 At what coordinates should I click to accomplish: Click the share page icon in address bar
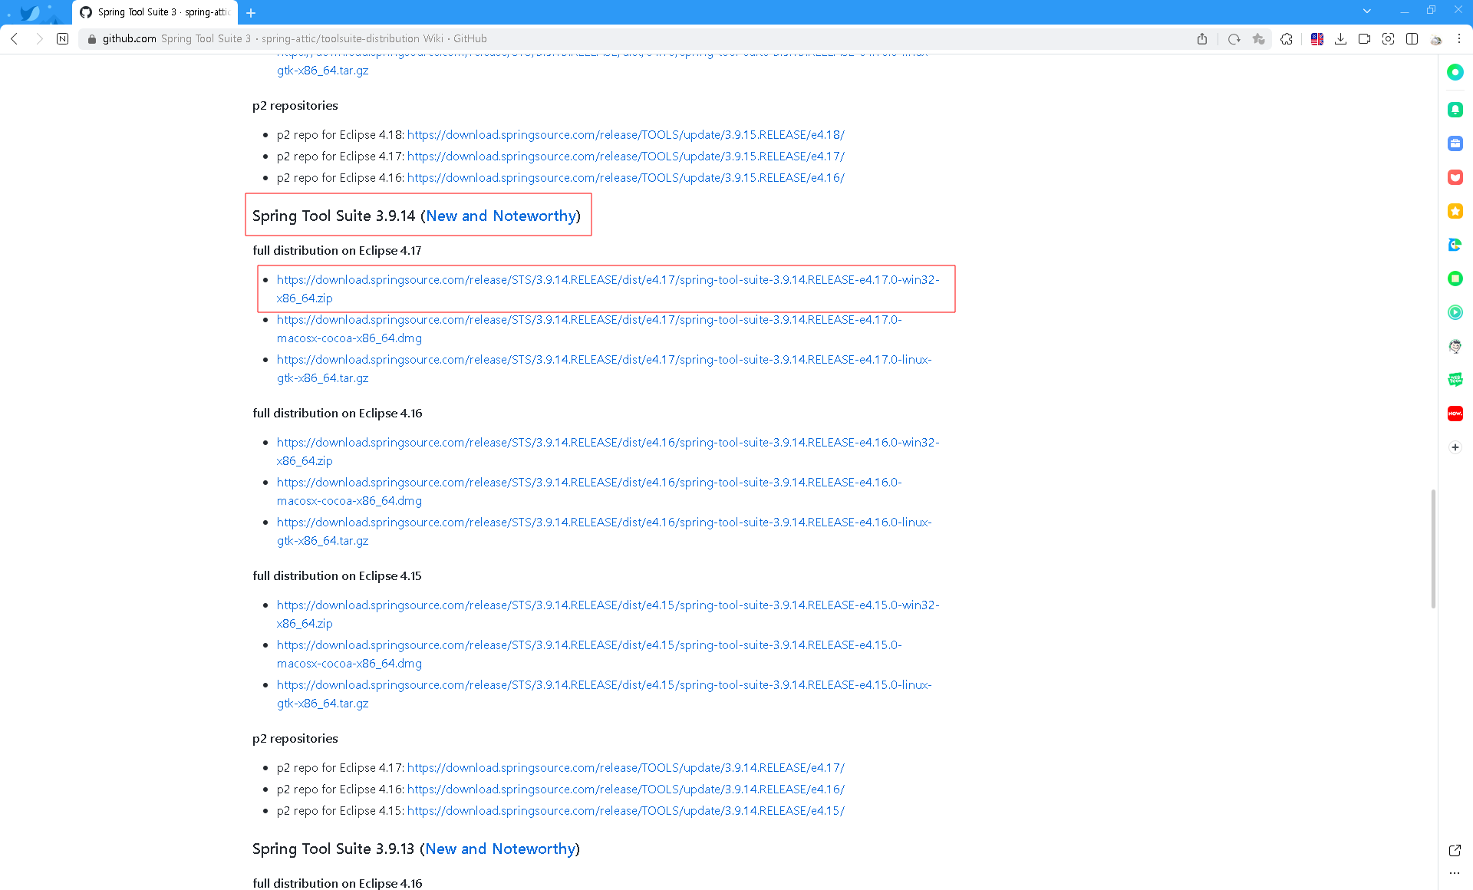tap(1202, 39)
